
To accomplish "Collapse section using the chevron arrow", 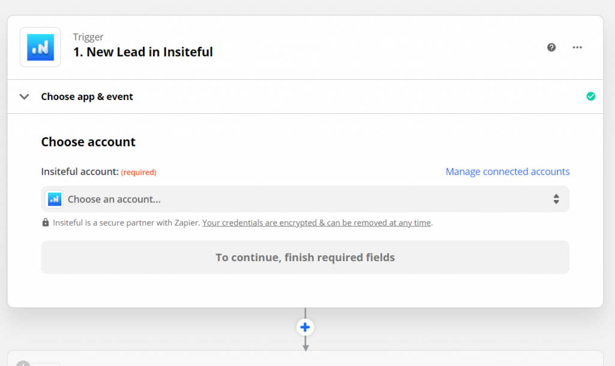I will pyautogui.click(x=25, y=96).
